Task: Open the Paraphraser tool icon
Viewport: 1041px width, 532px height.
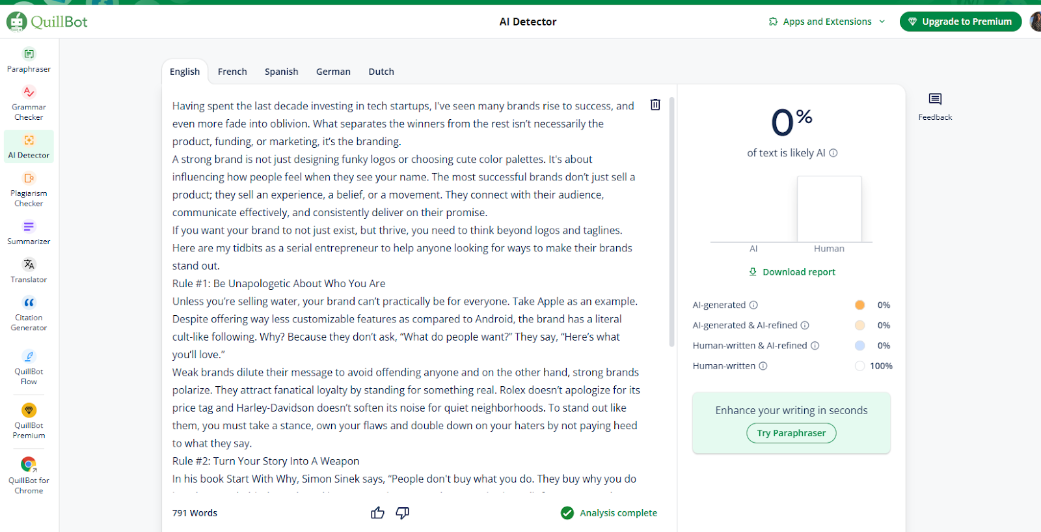Action: pyautogui.click(x=29, y=54)
